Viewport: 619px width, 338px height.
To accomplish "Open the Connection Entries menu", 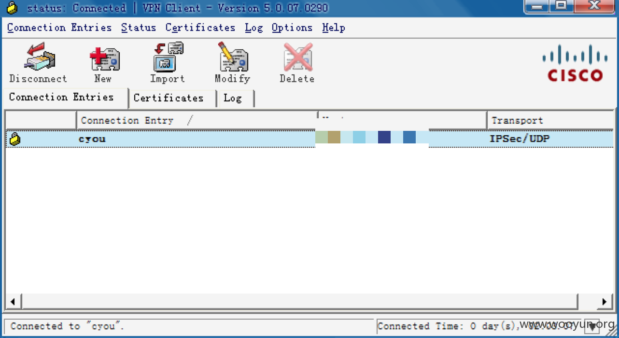I will pyautogui.click(x=59, y=28).
